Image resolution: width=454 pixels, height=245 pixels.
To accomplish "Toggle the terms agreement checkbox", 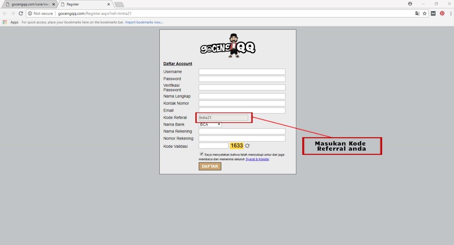I will [201, 154].
